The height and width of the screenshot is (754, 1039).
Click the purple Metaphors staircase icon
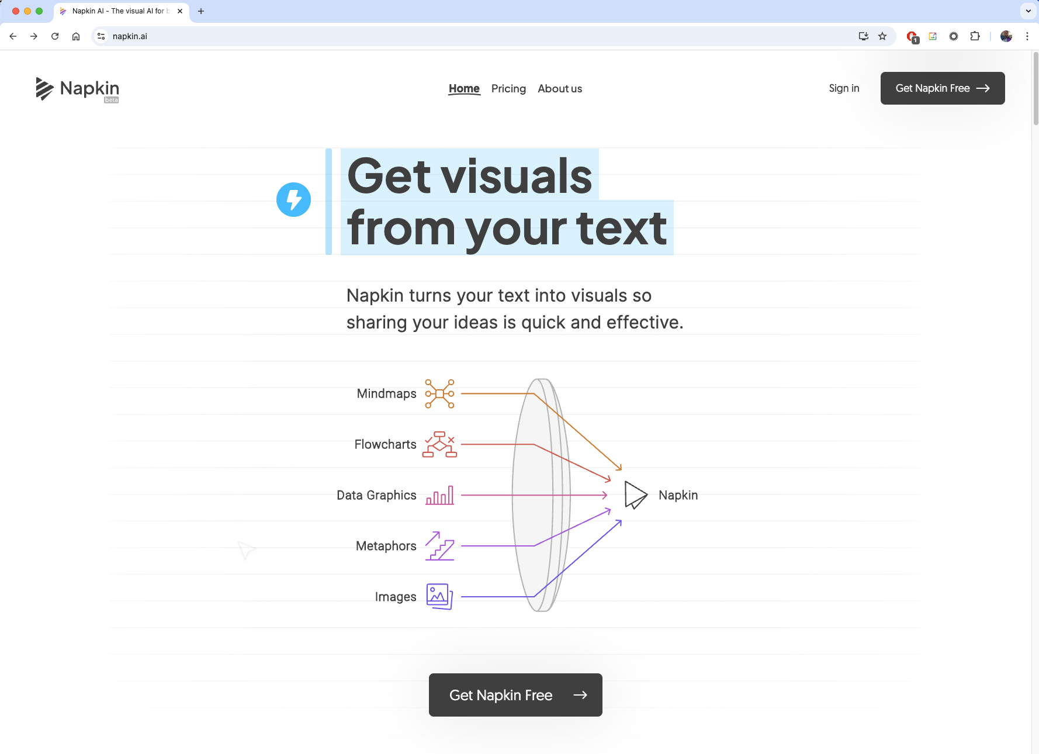pos(439,546)
